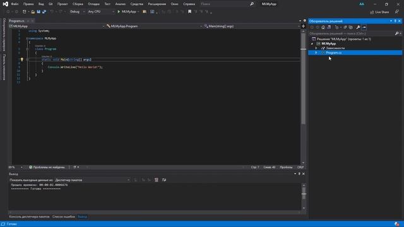Click the Пробелы indentation indicator
This screenshot has height=227, width=404.
click(x=286, y=167)
